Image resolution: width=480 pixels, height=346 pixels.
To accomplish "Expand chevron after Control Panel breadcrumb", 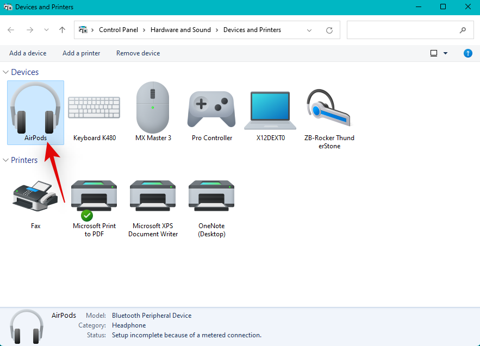I will click(x=144, y=30).
